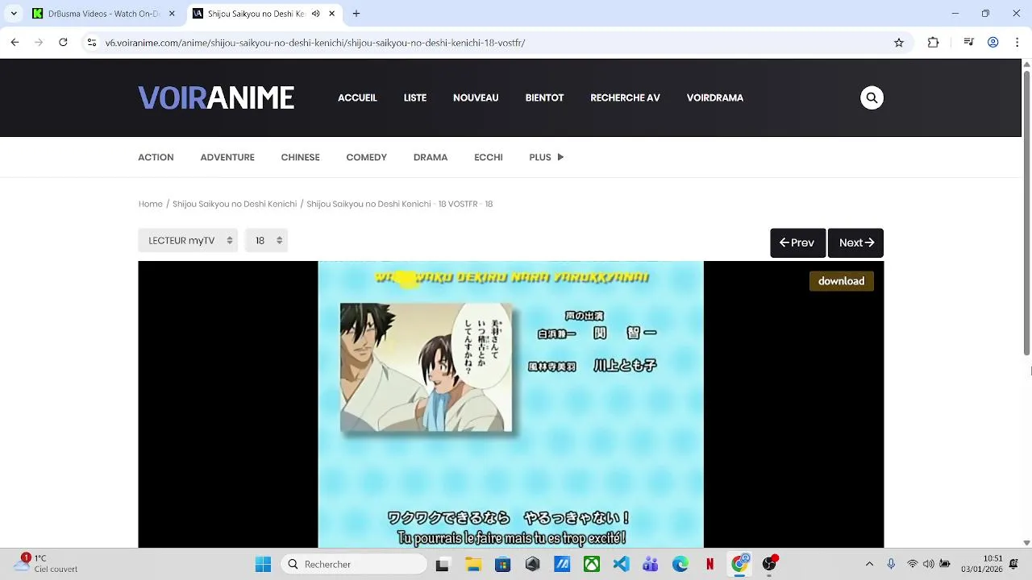Click the download button on the player
The width and height of the screenshot is (1032, 580).
click(x=841, y=281)
